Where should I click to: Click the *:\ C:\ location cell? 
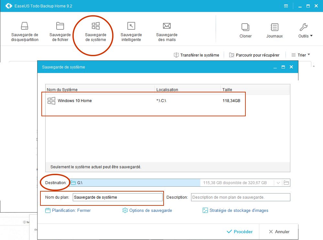pyautogui.click(x=161, y=101)
